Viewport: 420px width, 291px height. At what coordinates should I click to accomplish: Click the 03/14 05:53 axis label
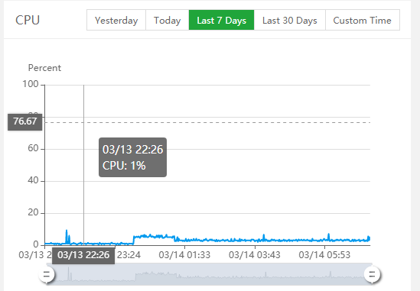coord(324,255)
